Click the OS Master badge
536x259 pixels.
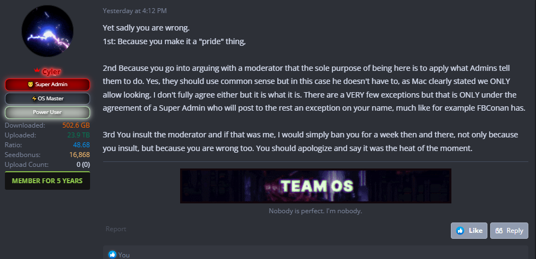click(x=47, y=99)
